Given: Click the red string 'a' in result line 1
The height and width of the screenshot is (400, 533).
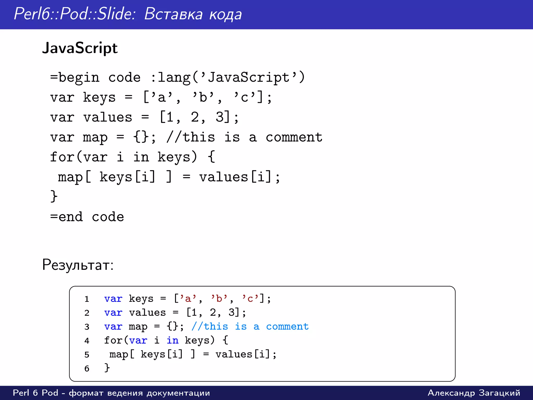Looking at the screenshot, I should pos(188,298).
